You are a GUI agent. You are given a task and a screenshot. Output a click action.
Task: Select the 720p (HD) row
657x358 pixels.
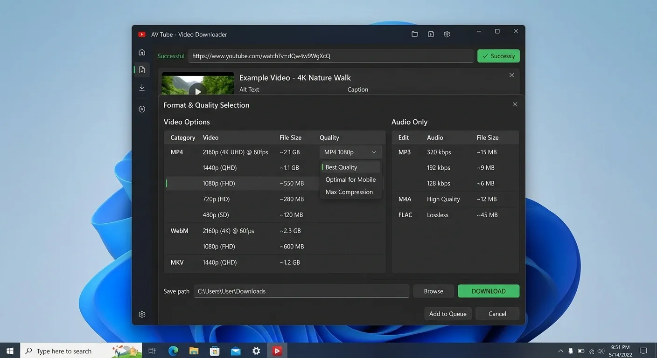coord(274,200)
